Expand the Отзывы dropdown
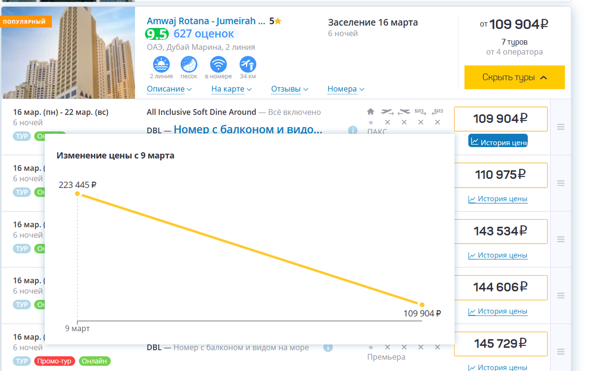Image resolution: width=591 pixels, height=371 pixels. (290, 89)
